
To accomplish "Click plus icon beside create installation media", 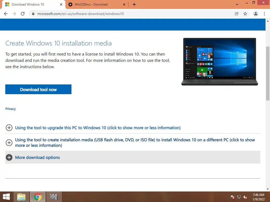I will (9, 143).
